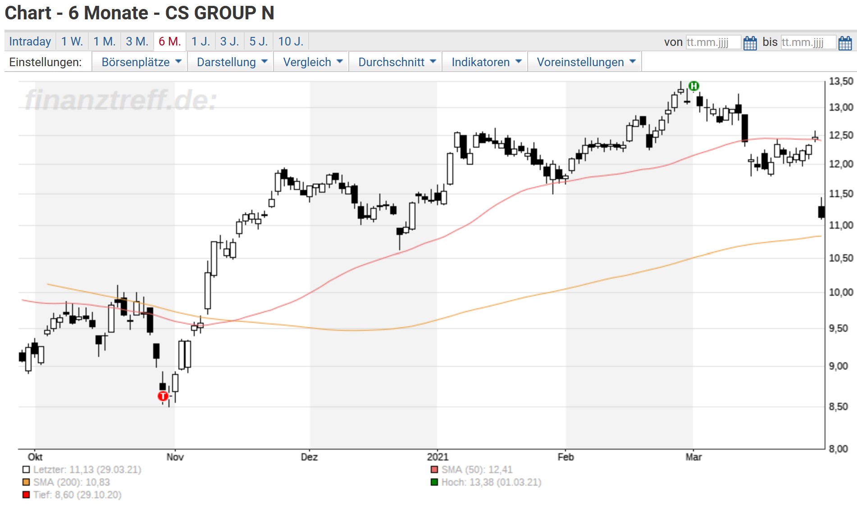Viewport: 857px width, 505px height.
Task: Click legend text 'SMA (200): 10,83'
Action: click(x=72, y=482)
